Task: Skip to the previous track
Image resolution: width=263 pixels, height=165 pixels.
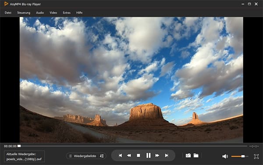Action: tap(120, 156)
